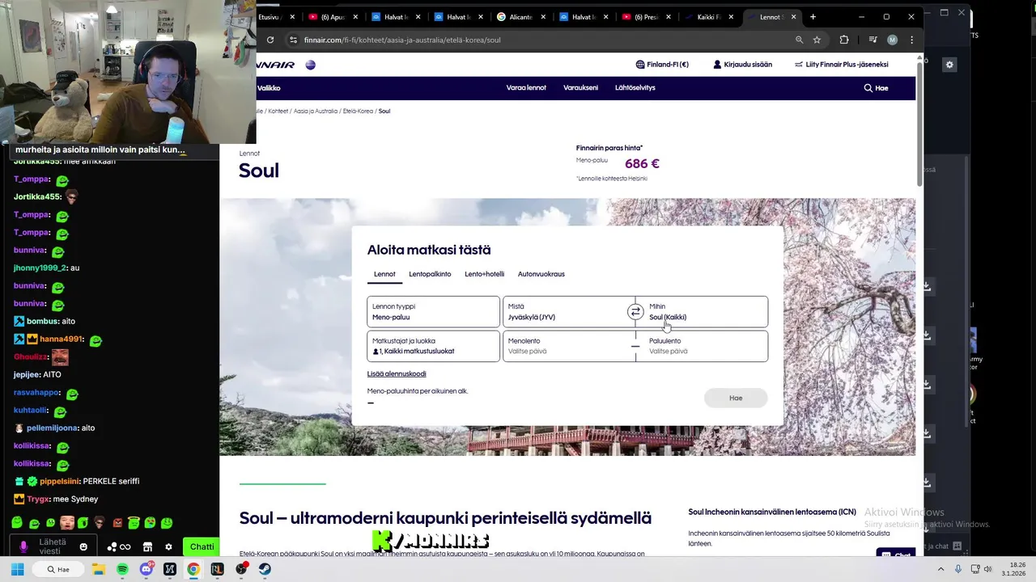Screen dimensions: 1036x582
Task: Open Spotify from the taskbar
Action: [122, 569]
